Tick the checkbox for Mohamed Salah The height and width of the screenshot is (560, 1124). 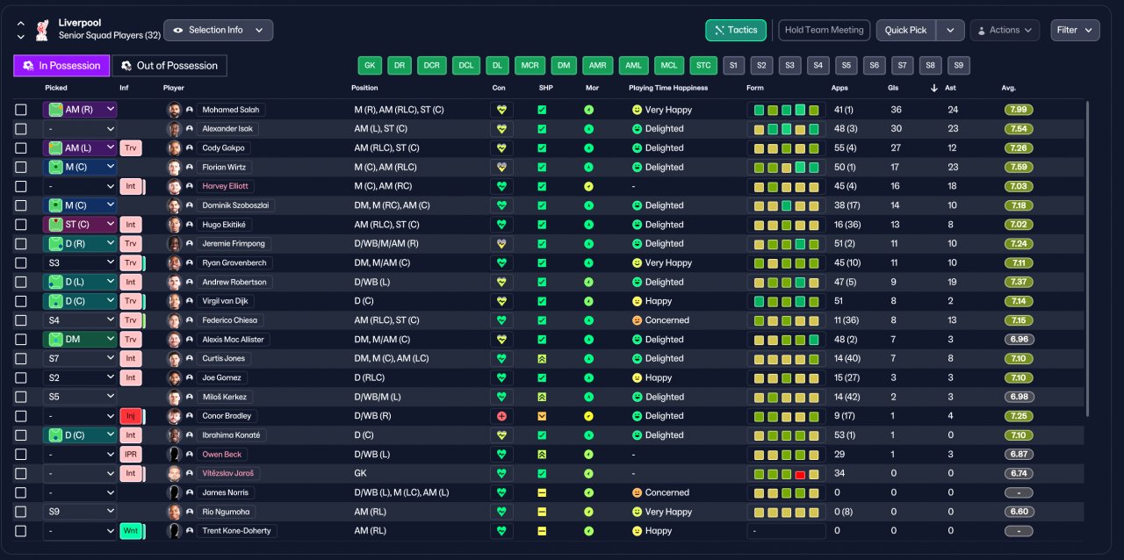pyautogui.click(x=21, y=110)
